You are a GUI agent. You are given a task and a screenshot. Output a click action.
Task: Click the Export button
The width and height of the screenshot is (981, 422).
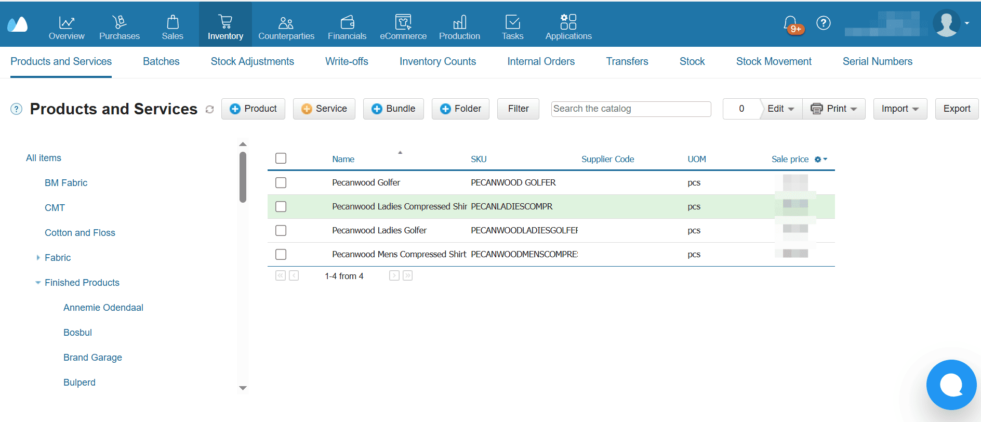pos(957,109)
